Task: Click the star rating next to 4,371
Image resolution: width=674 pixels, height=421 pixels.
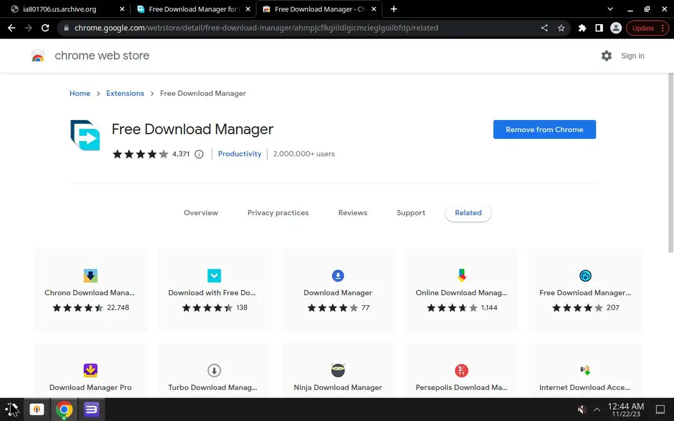Action: pos(140,154)
